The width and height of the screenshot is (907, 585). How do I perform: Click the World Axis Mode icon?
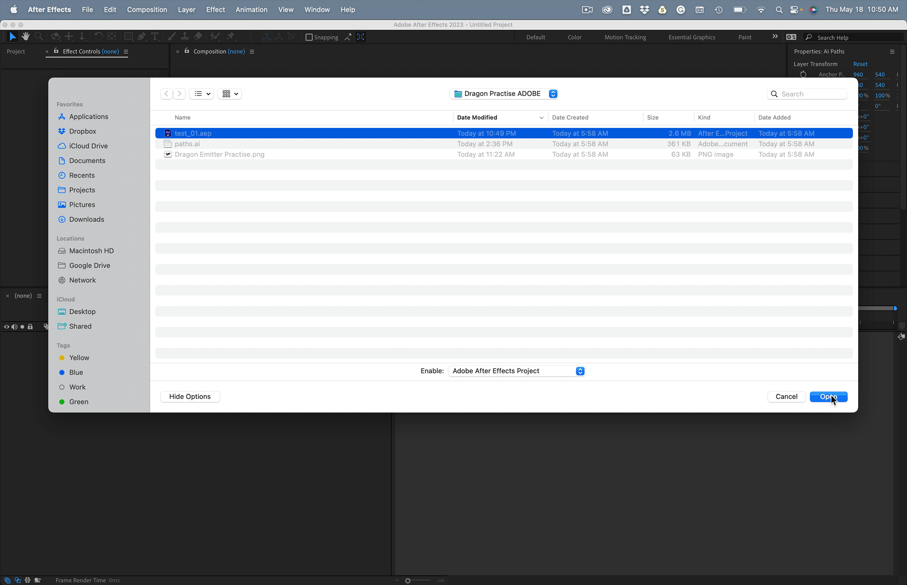279,37
